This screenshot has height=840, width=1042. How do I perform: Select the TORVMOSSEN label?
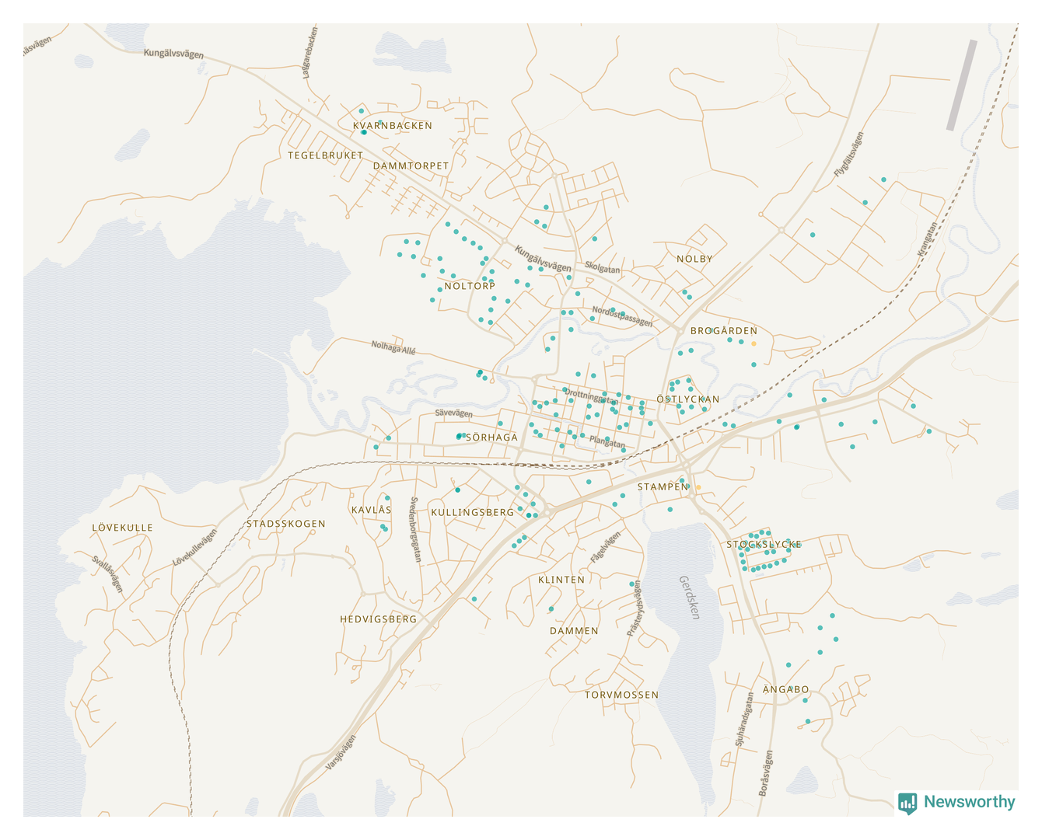(621, 695)
